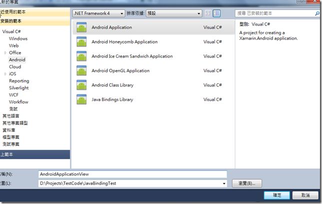Click Visual C# label on Android Application row

tap(212, 27)
